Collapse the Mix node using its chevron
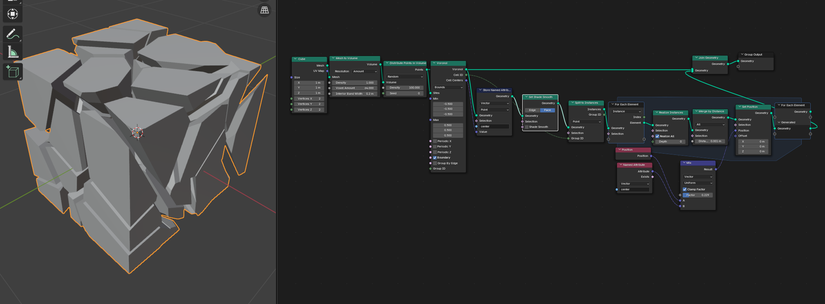 684,163
